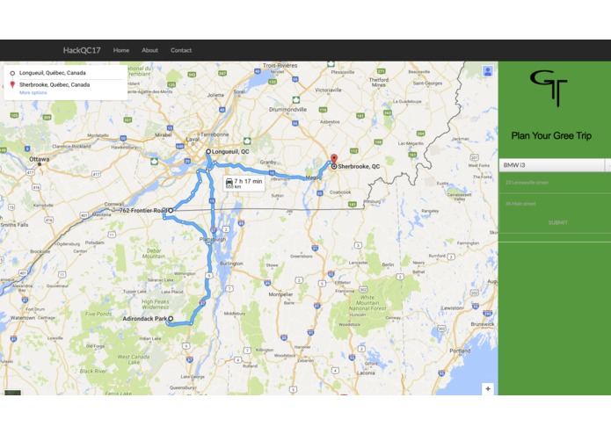
Task: Click the Thetford Mines label on map
Action: 379,82
